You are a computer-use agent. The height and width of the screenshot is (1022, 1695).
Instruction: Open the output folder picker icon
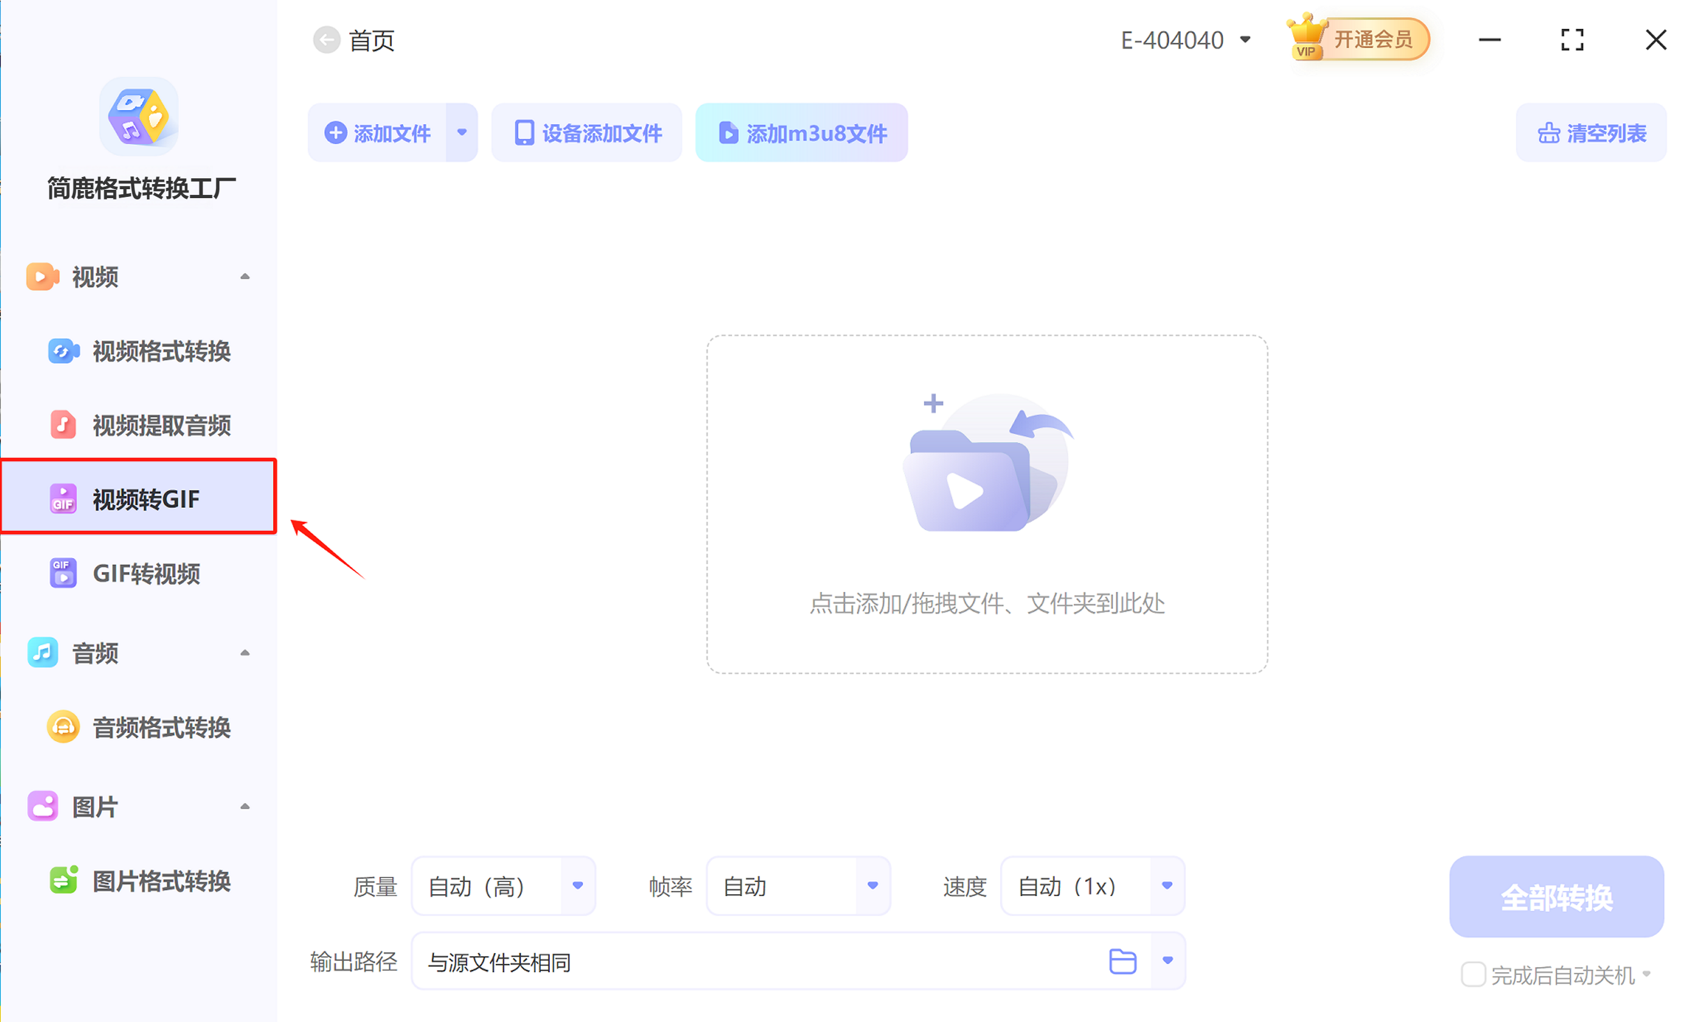[1123, 961]
